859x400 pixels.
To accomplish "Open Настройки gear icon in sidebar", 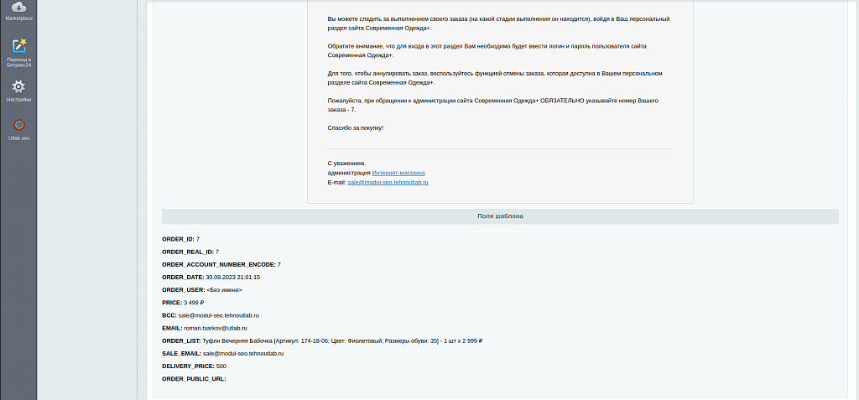I will tap(18, 86).
